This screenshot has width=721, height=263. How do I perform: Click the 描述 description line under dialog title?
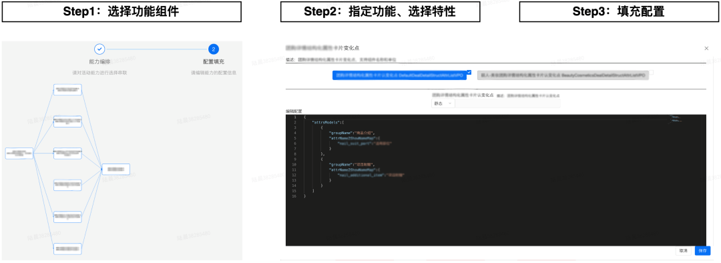click(x=341, y=59)
